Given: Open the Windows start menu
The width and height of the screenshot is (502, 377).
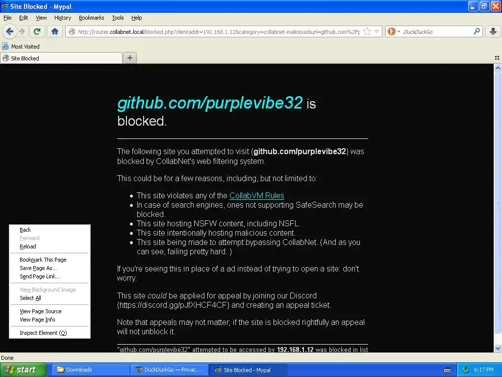Looking at the screenshot, I should (24, 370).
